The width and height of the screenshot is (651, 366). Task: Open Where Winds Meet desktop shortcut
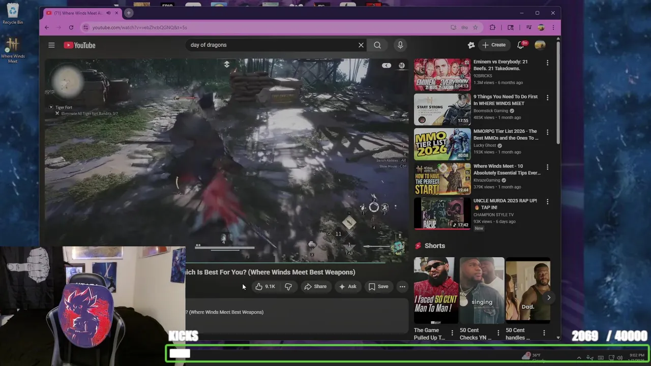coord(13,50)
